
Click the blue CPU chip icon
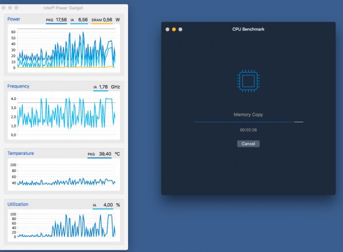pos(248,81)
